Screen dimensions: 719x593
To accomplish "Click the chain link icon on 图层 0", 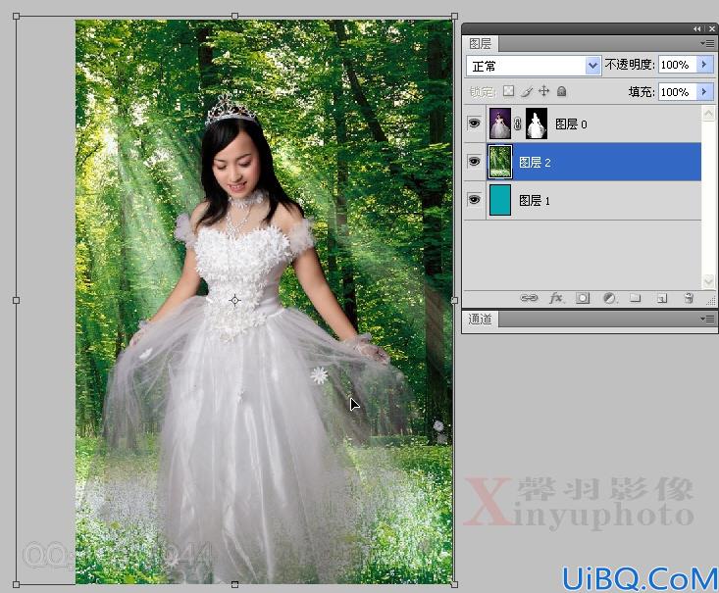I will [518, 124].
